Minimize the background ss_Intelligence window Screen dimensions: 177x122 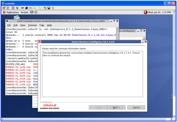[x=138, y=31]
